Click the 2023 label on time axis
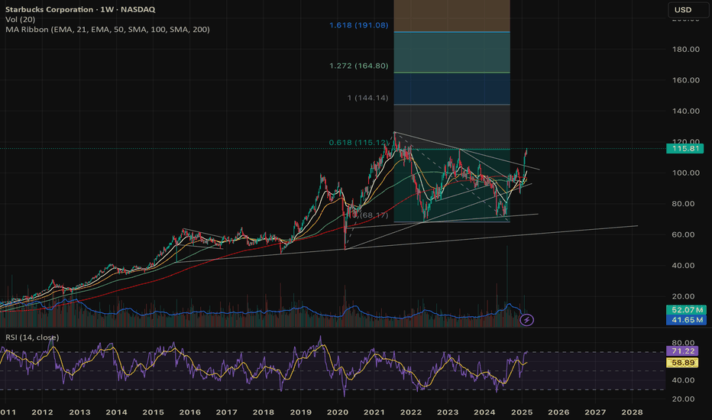712x420 pixels. 447,412
